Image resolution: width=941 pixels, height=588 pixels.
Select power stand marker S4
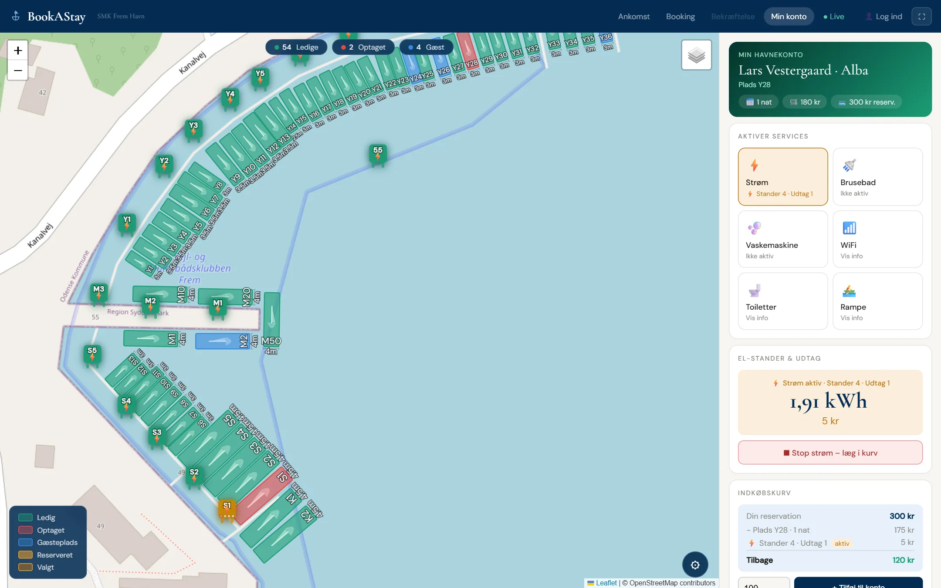click(x=126, y=405)
